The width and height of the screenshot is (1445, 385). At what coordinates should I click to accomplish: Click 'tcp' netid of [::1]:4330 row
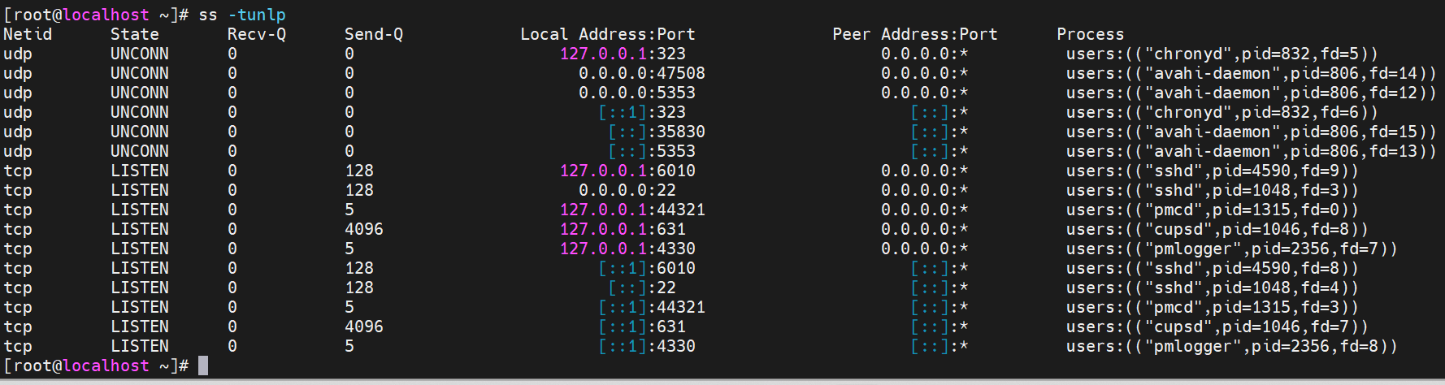(18, 346)
